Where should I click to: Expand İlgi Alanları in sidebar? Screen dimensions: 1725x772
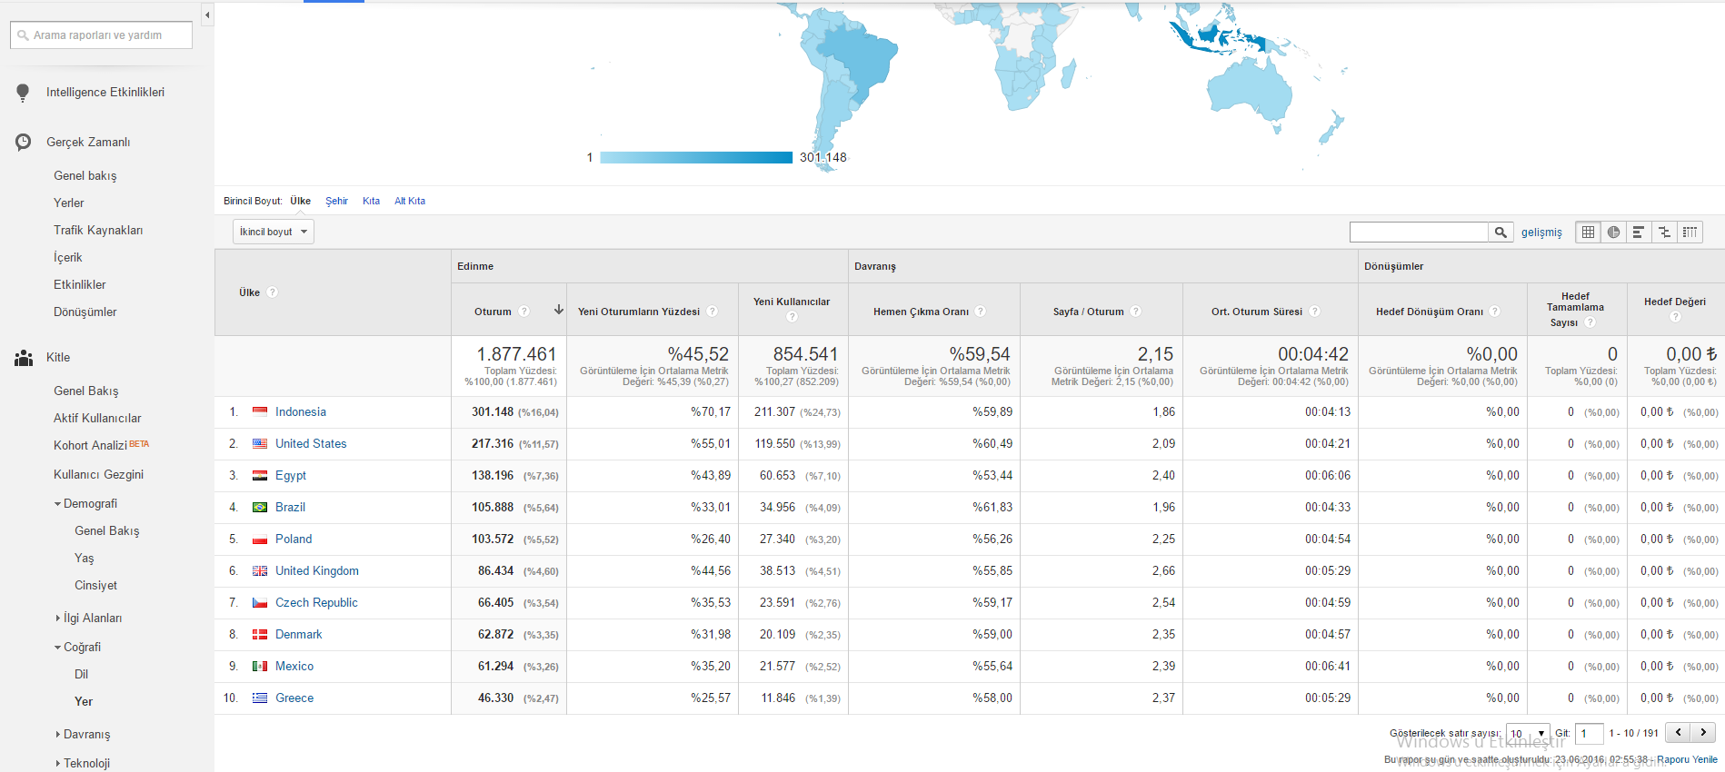click(x=89, y=618)
